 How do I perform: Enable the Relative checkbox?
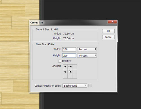coord(60,61)
